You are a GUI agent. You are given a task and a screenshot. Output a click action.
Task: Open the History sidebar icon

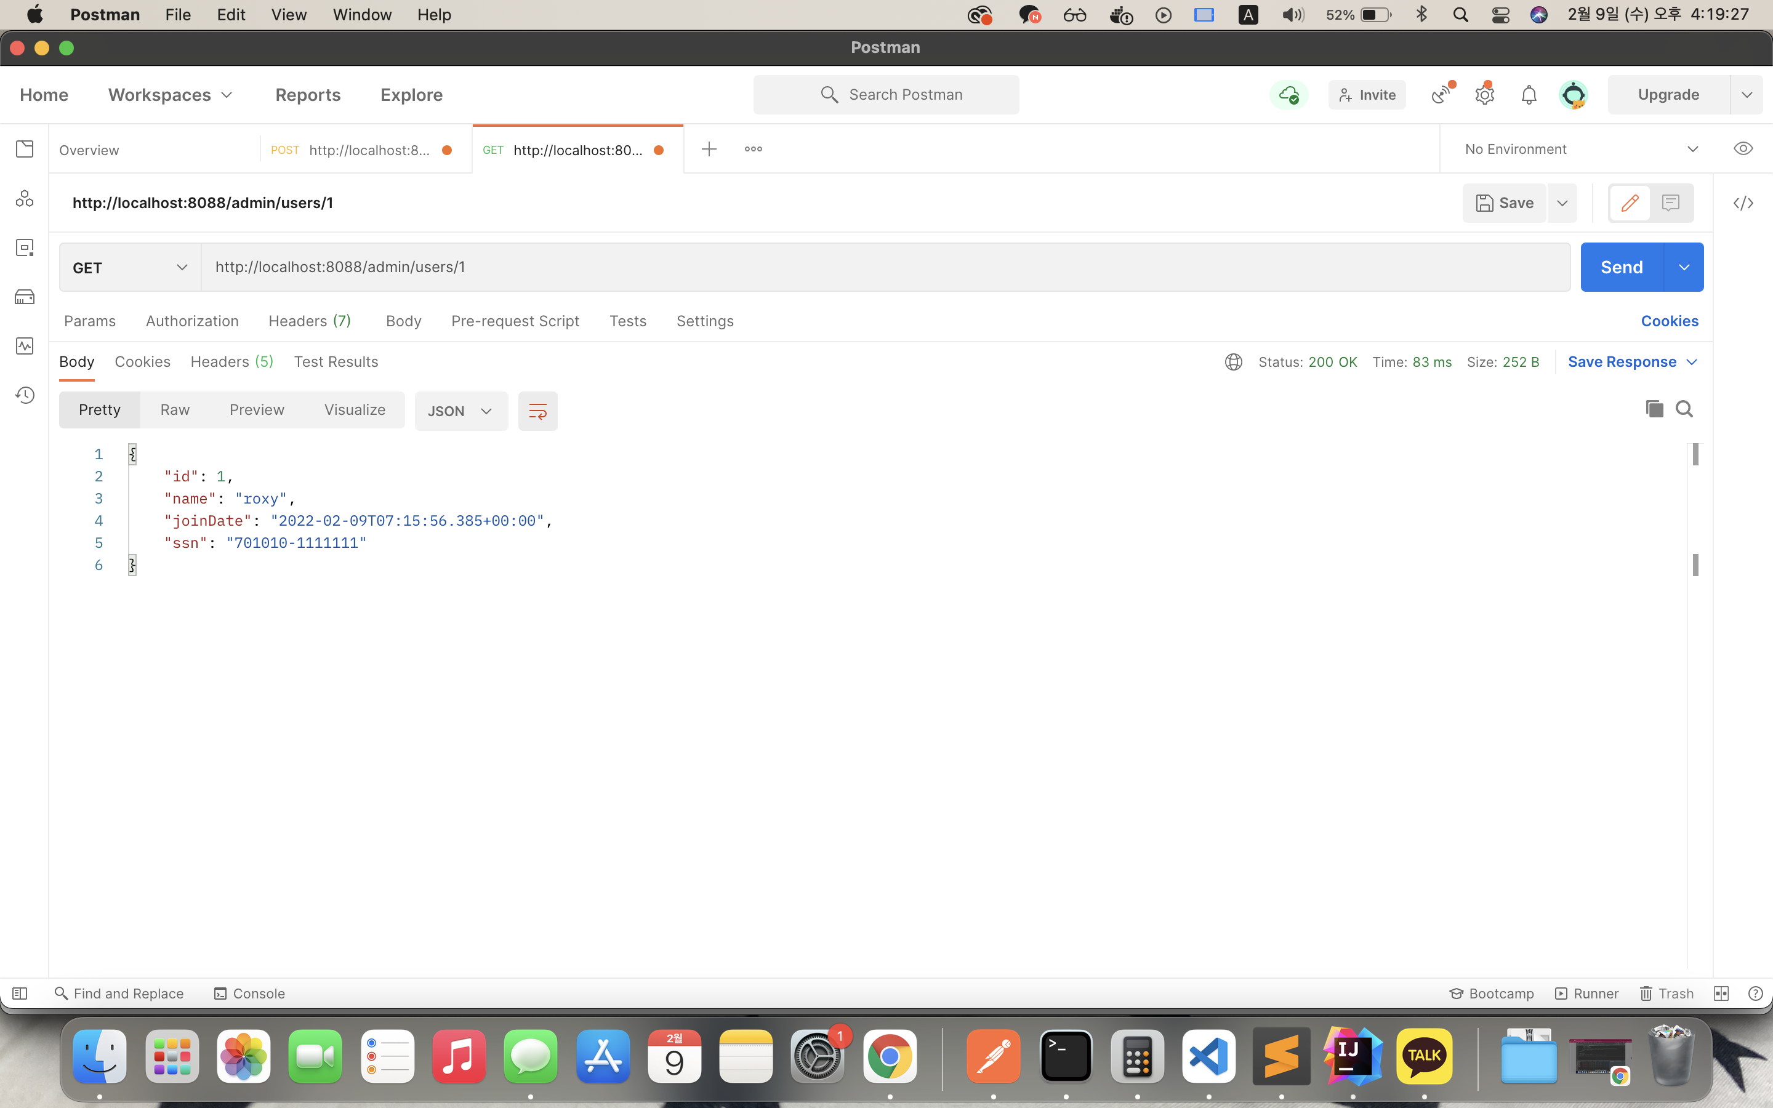25,395
